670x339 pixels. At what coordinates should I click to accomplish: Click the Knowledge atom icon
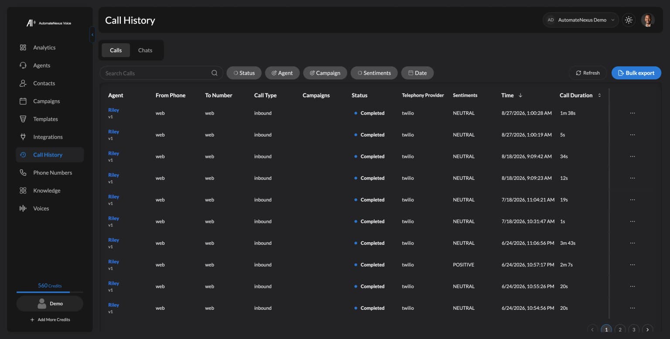click(x=23, y=191)
